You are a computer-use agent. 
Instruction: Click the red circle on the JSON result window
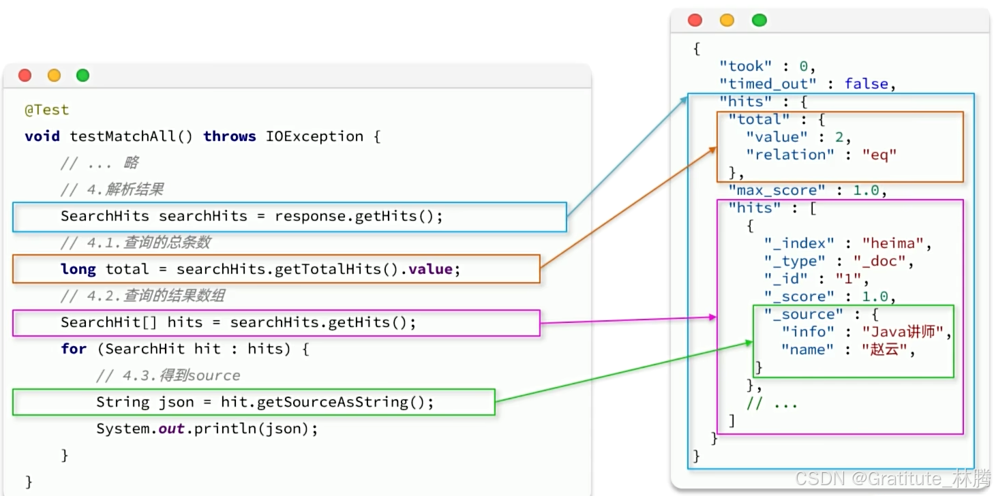pyautogui.click(x=694, y=20)
